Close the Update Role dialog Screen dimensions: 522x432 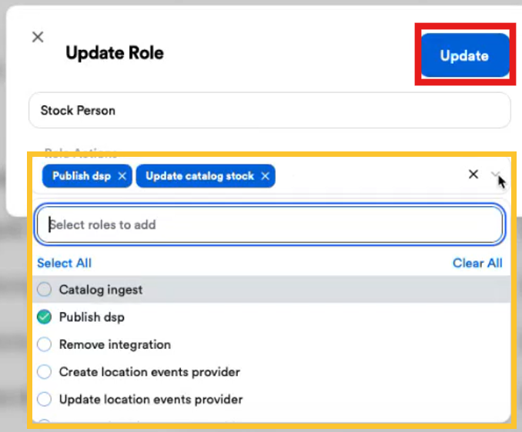pos(38,37)
